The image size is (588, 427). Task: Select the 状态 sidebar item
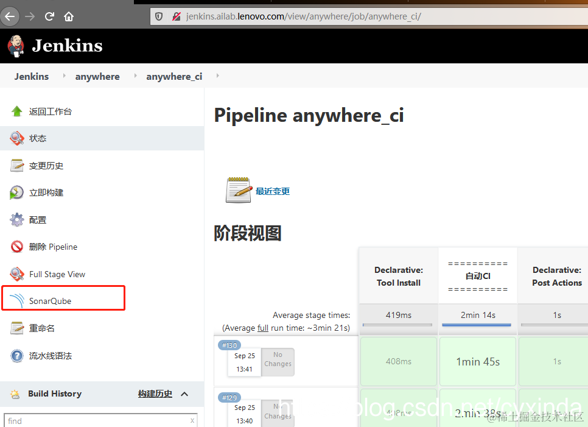point(38,138)
